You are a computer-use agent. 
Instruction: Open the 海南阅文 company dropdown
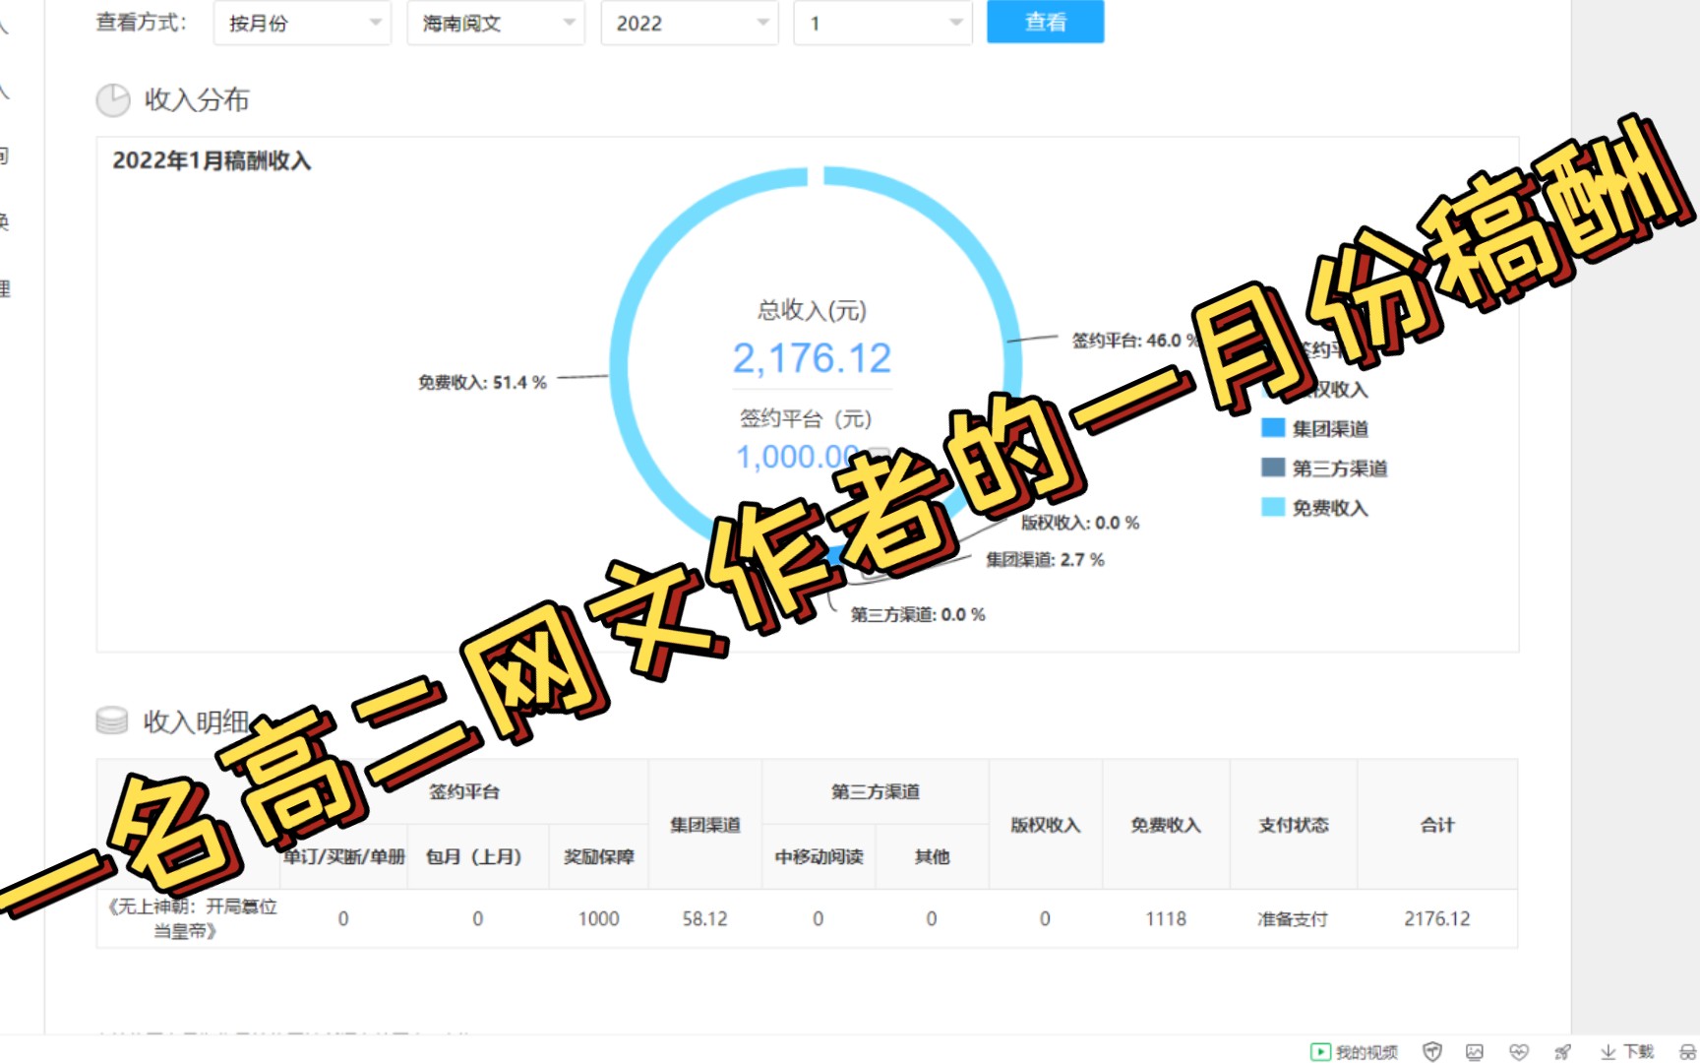click(496, 24)
